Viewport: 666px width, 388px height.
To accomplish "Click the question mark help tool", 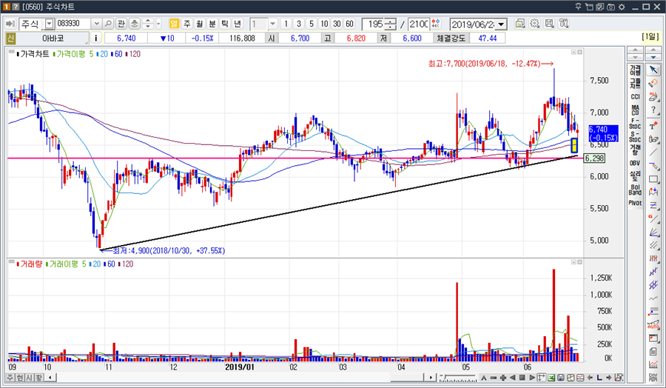I will (653, 110).
